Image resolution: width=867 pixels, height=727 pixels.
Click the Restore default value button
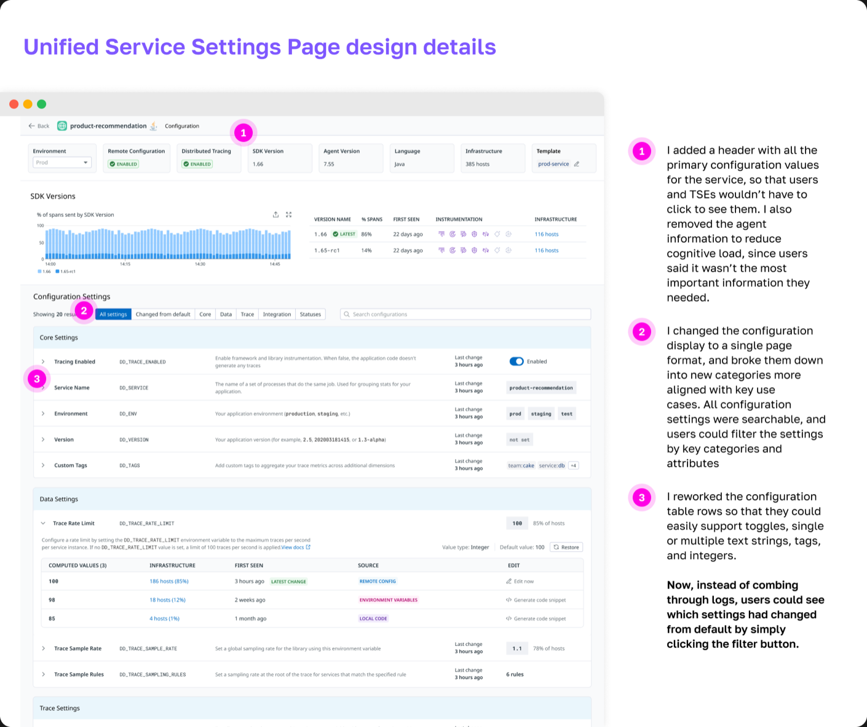pos(566,547)
